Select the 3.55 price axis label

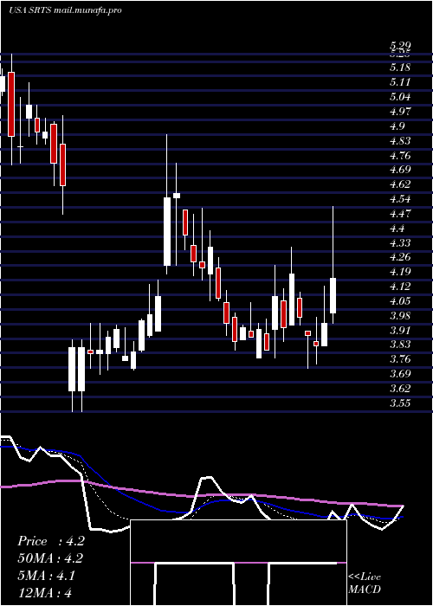click(400, 403)
